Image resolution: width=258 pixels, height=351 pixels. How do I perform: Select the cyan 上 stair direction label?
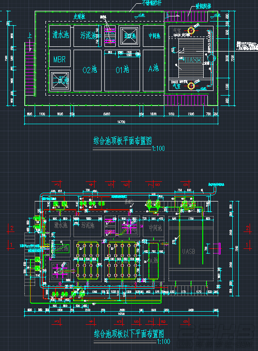[29, 35]
